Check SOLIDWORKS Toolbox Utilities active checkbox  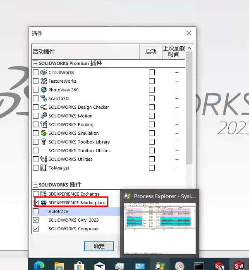pyautogui.click(x=36, y=151)
